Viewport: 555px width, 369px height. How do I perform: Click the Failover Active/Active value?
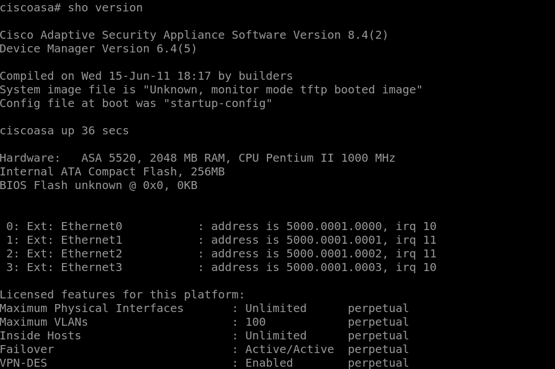290,350
